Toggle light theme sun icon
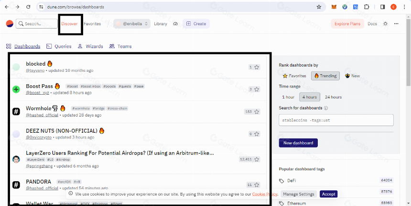 click(x=385, y=24)
